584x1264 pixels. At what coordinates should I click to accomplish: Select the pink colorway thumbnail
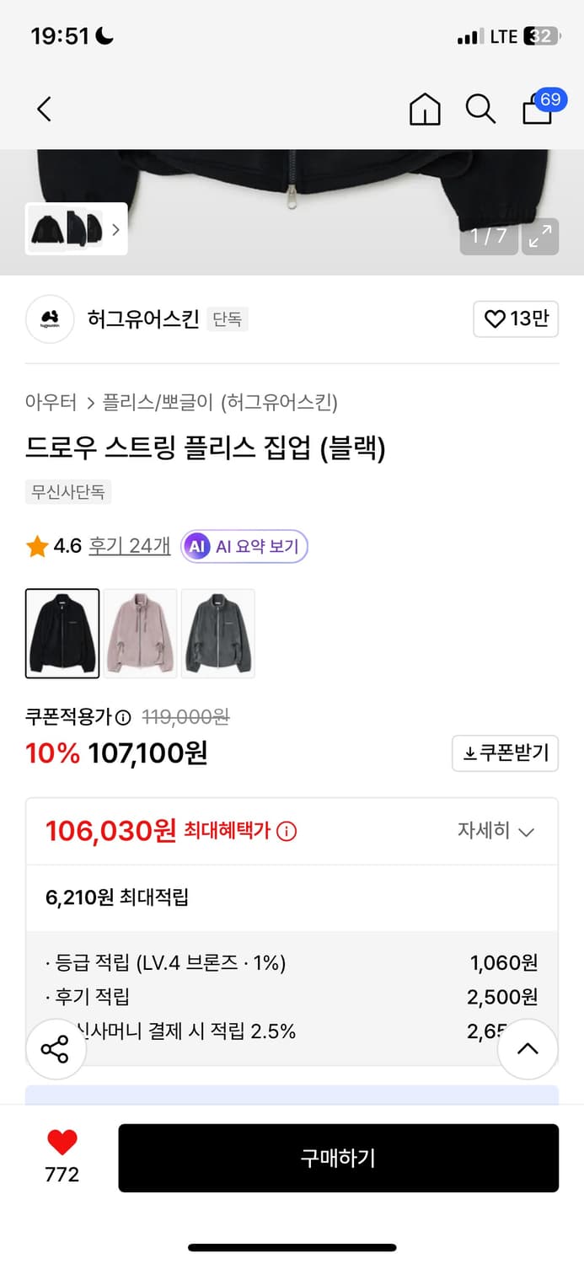pos(140,633)
